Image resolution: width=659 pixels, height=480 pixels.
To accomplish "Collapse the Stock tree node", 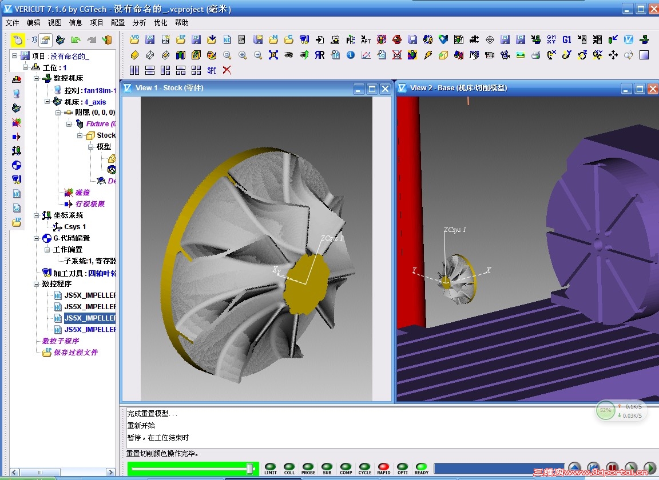I will 80,135.
